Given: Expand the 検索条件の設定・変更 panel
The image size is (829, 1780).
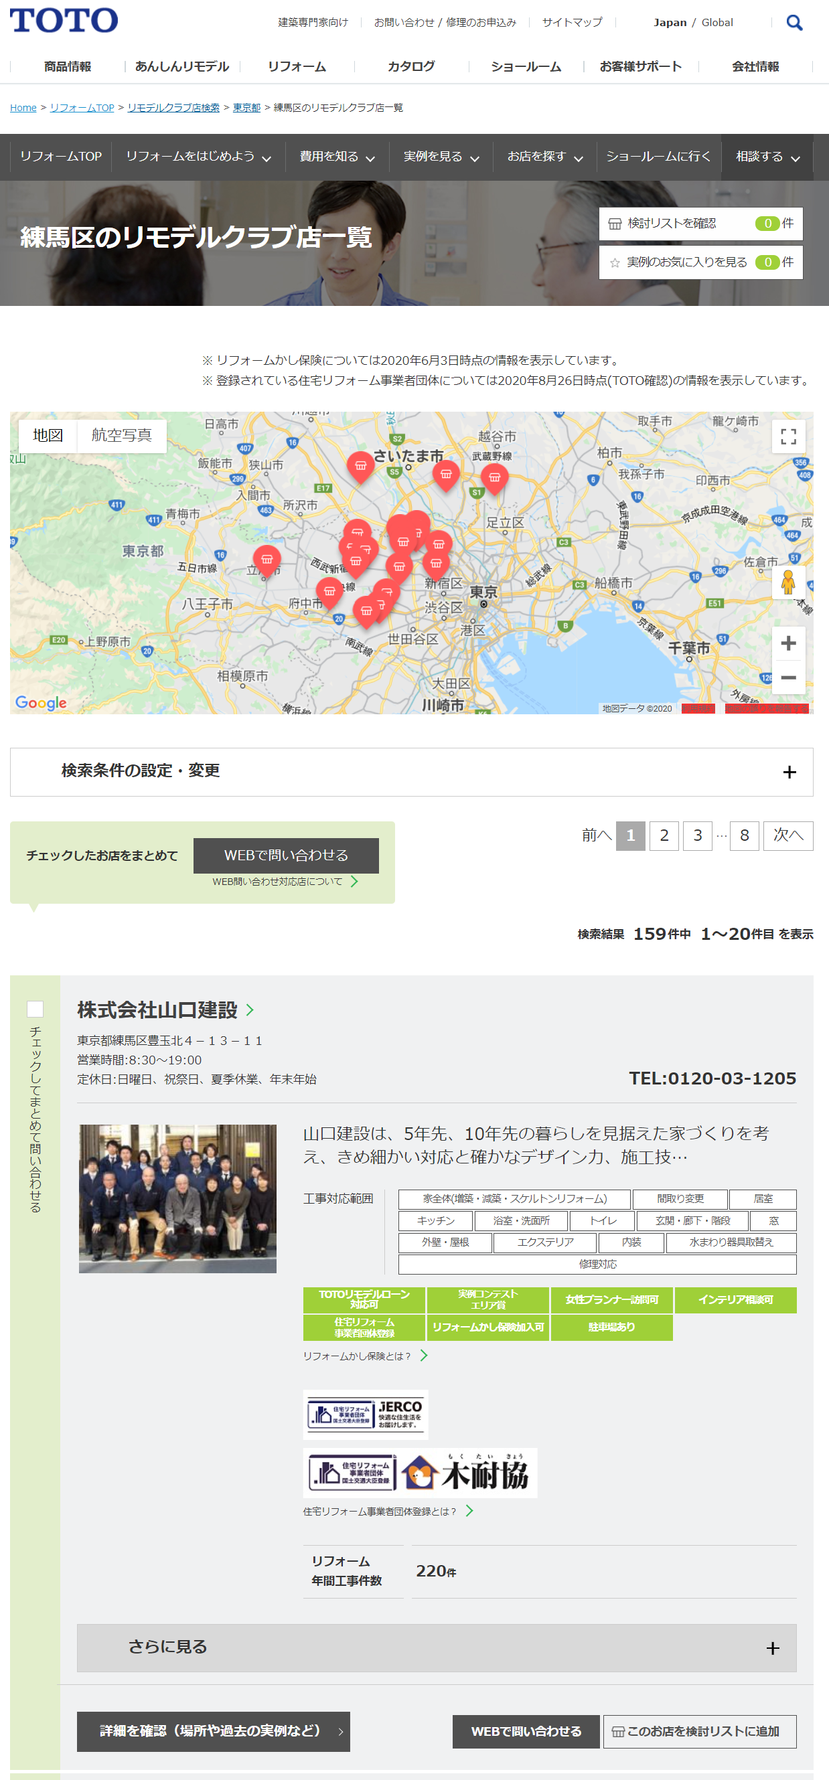Looking at the screenshot, I should (411, 772).
